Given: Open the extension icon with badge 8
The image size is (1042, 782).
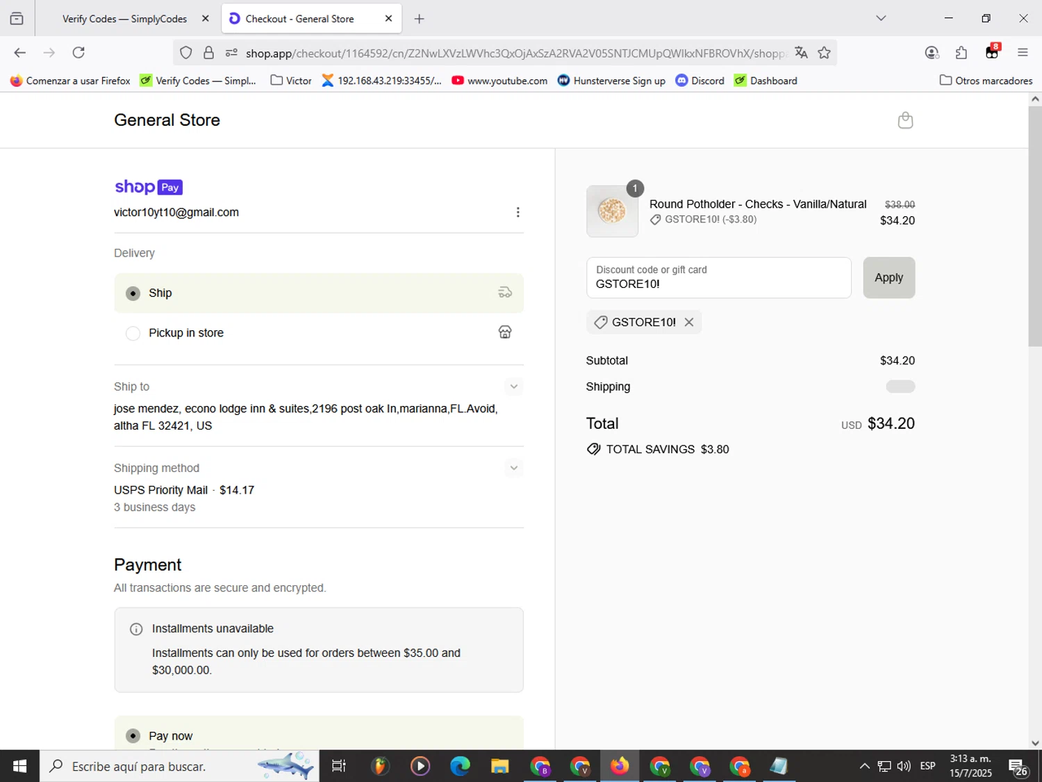Looking at the screenshot, I should coord(992,52).
